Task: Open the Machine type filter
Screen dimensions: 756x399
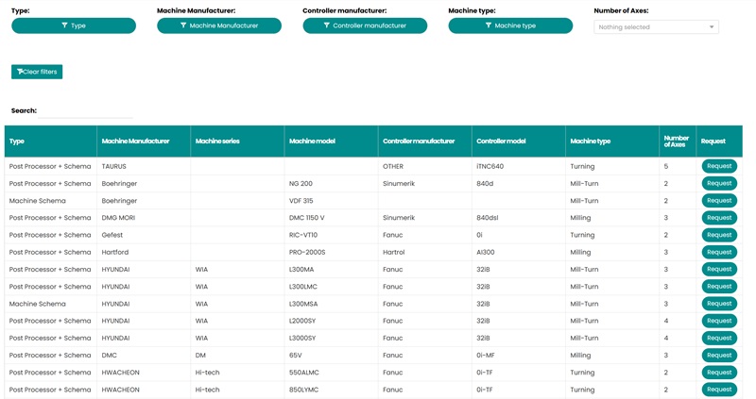Action: click(510, 25)
